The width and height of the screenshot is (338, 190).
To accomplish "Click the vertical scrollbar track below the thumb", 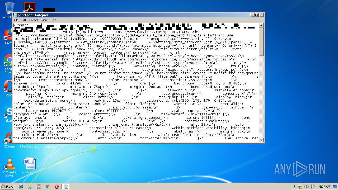I will pos(261,97).
